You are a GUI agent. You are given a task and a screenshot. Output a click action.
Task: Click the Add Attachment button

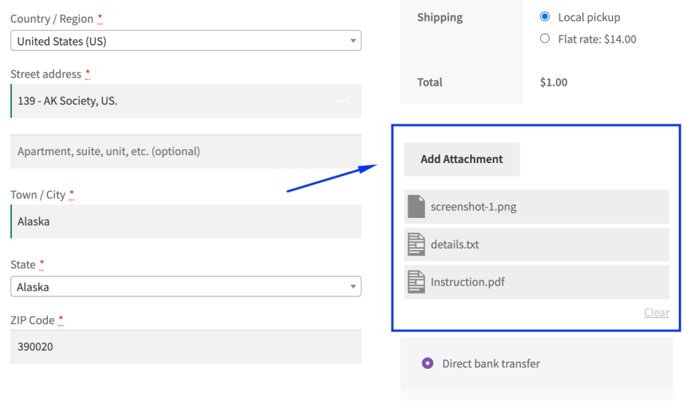462,159
